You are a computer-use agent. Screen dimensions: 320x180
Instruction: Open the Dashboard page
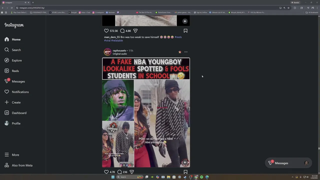tap(15, 113)
